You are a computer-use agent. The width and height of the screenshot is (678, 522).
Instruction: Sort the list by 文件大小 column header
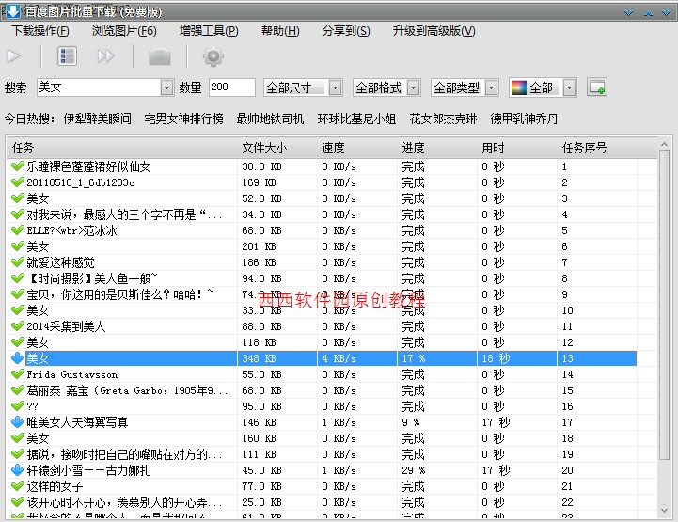[x=264, y=149]
